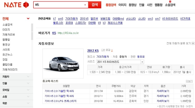Click the 동호회 related link
This screenshot has width=195, height=108.
point(141,57)
